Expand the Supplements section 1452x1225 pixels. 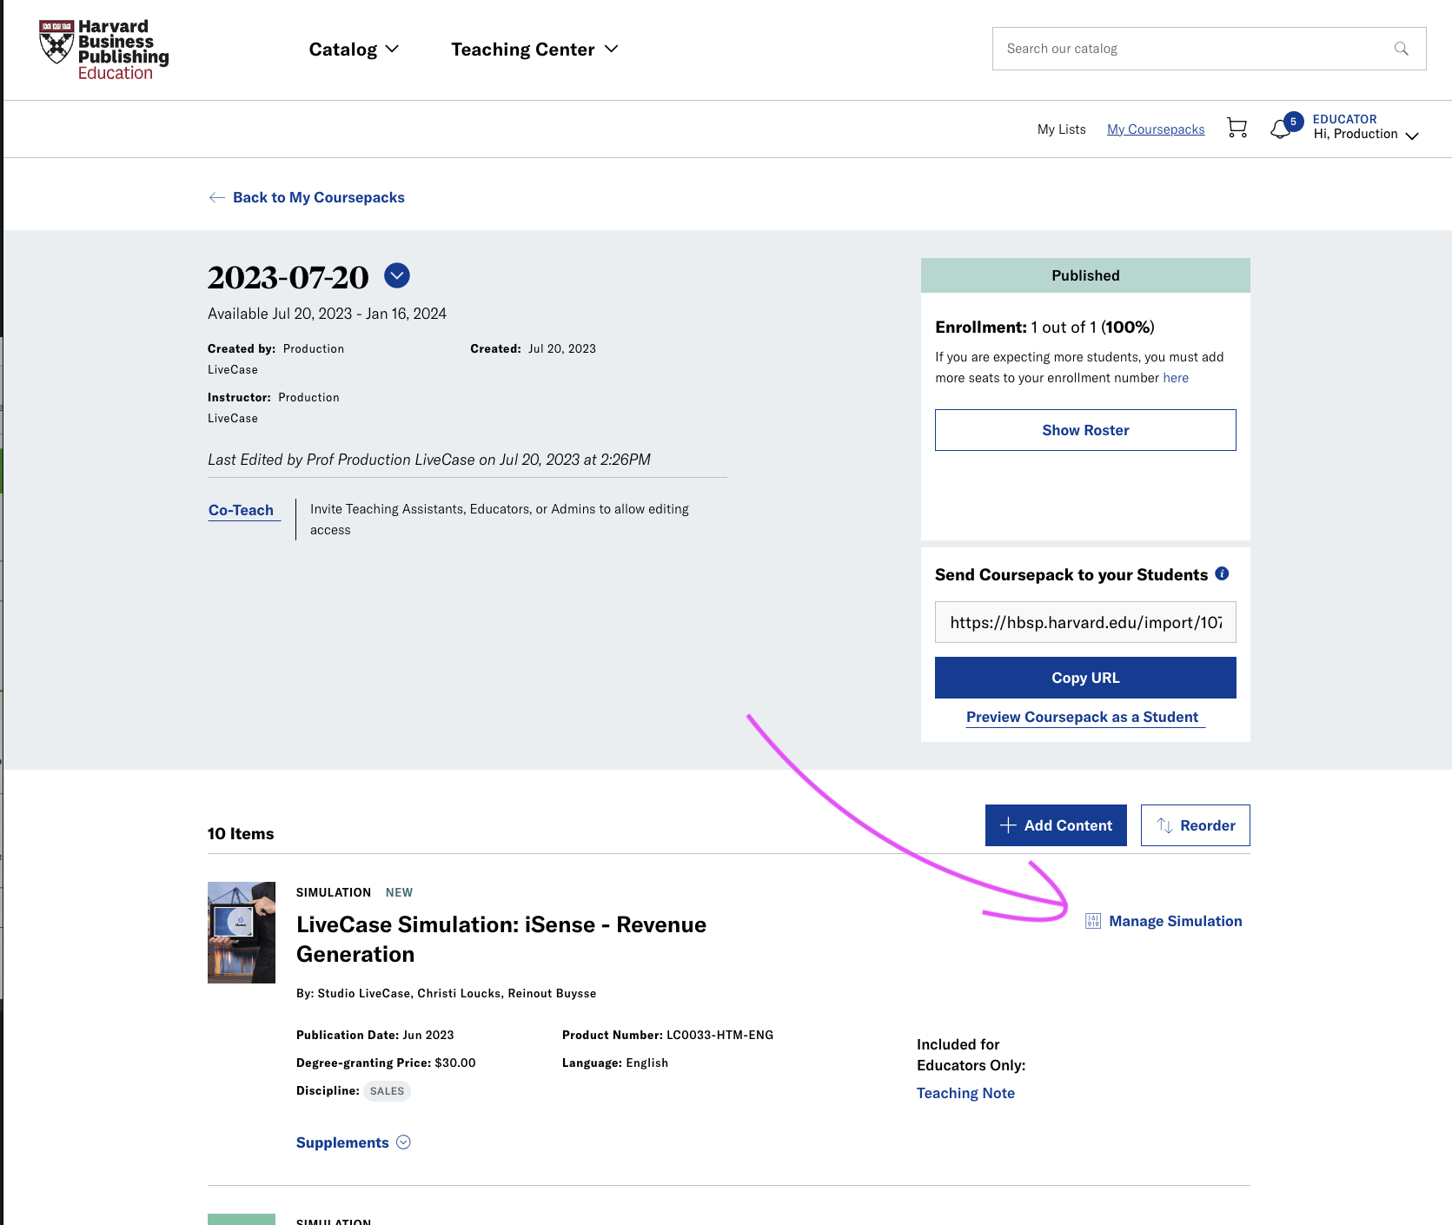tap(353, 1142)
